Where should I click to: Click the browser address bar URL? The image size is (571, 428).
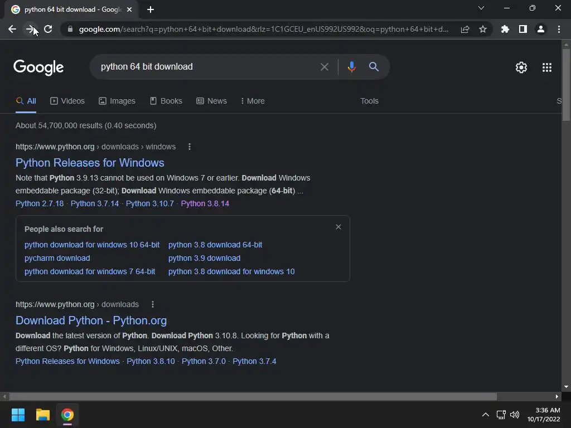pos(264,29)
